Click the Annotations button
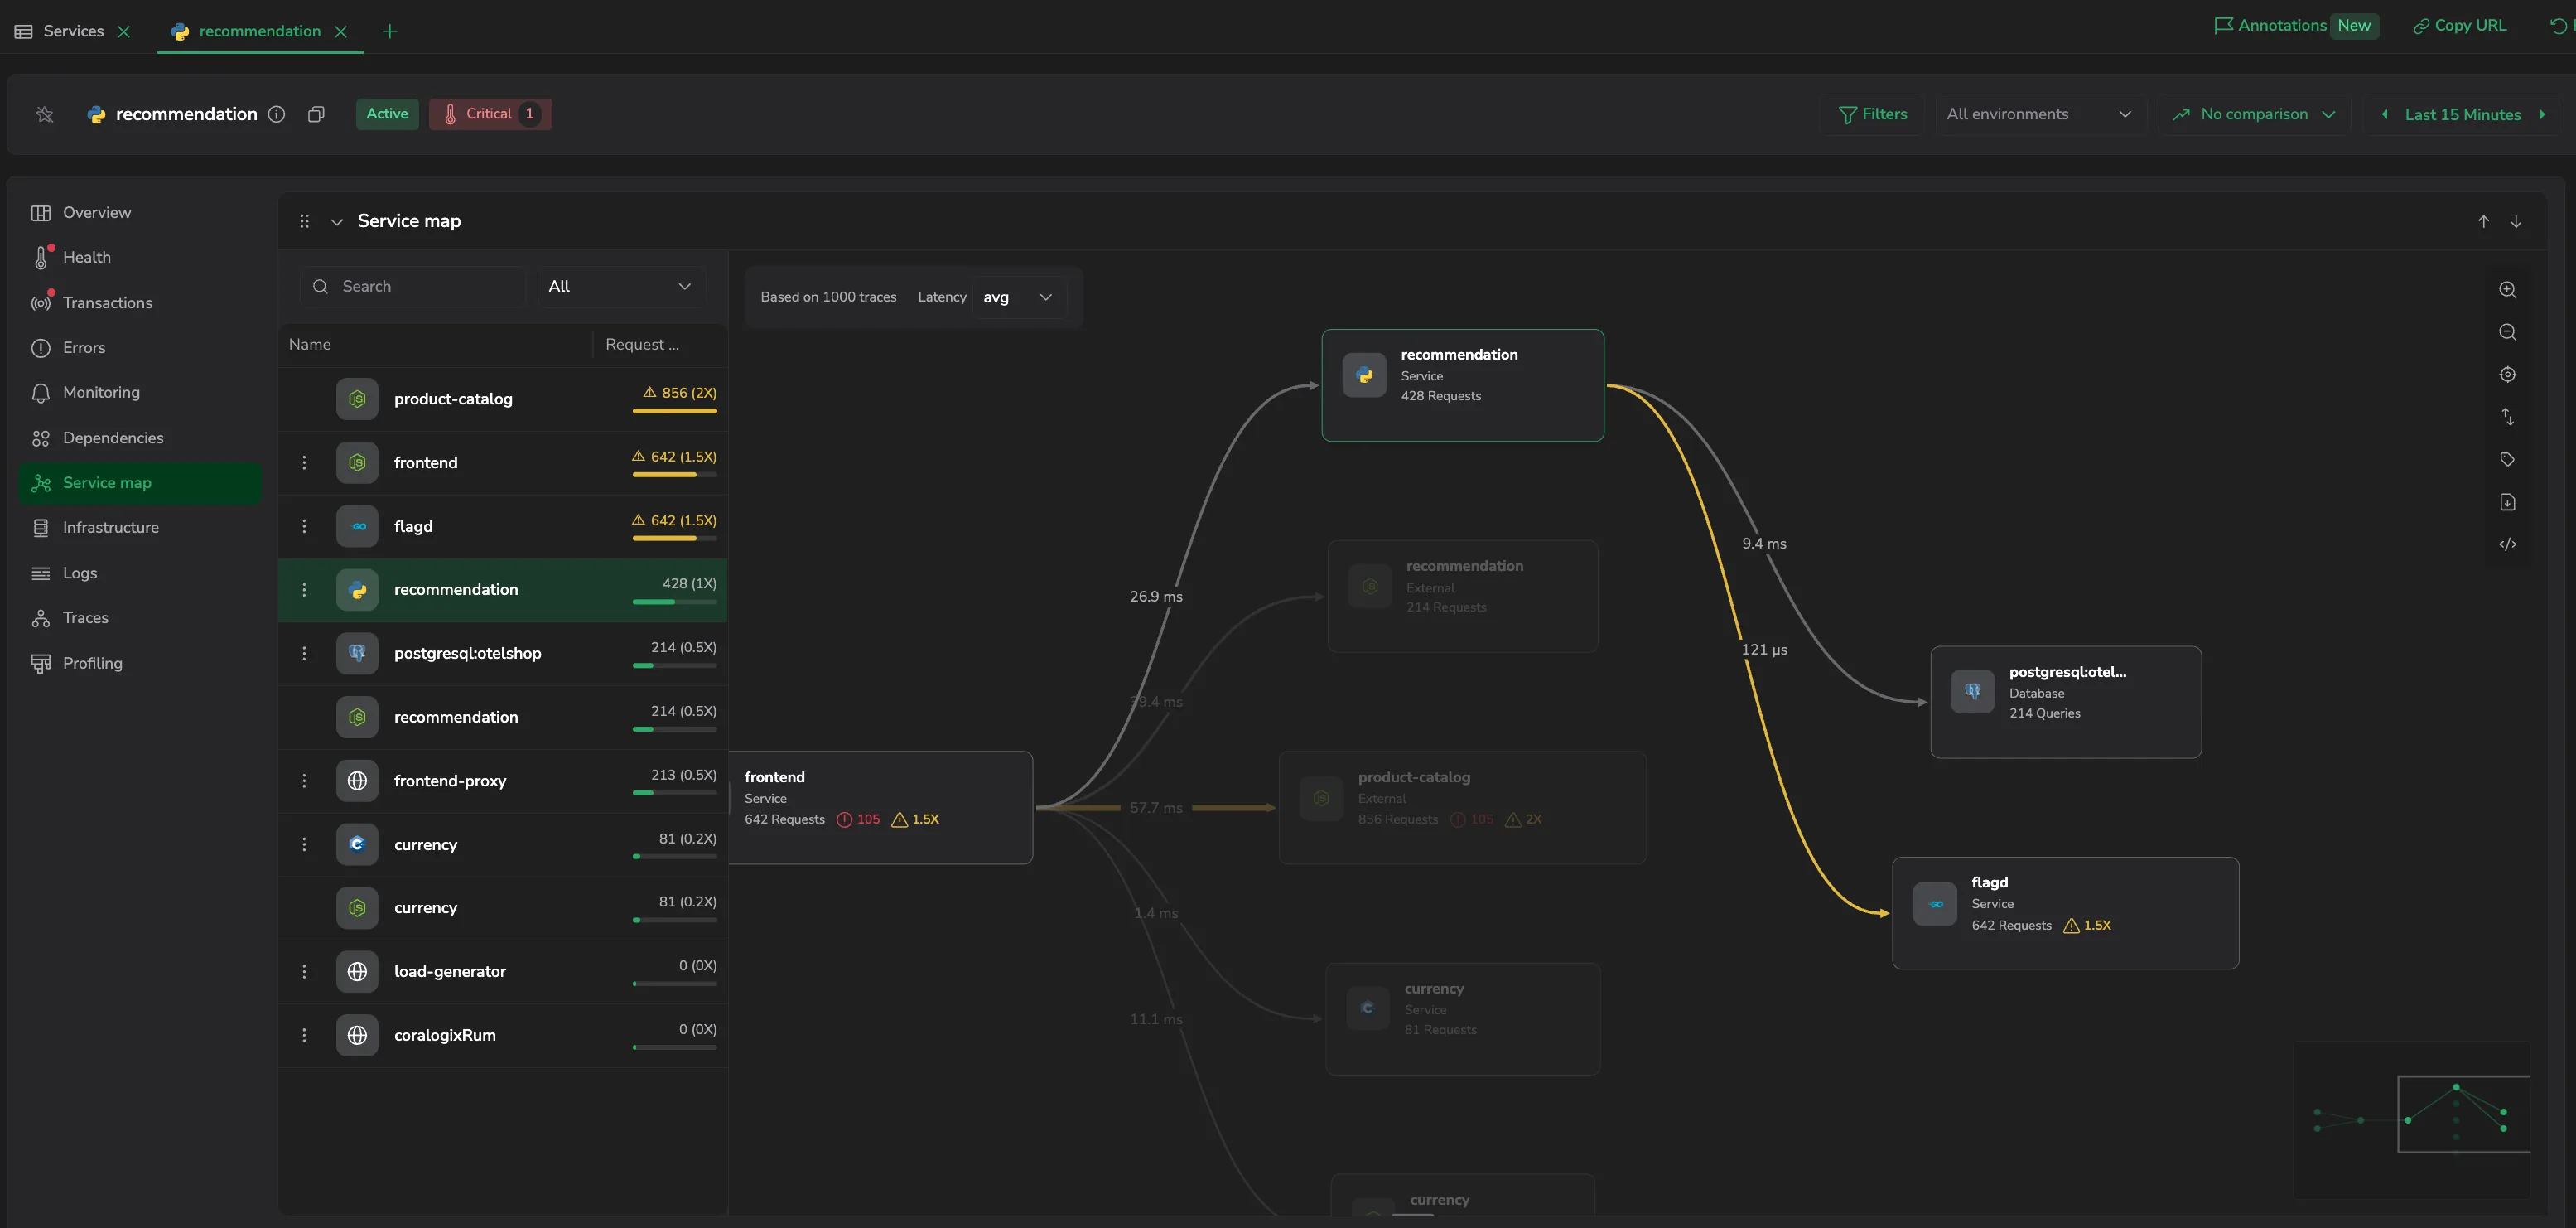The height and width of the screenshot is (1228, 2576). 2294,25
